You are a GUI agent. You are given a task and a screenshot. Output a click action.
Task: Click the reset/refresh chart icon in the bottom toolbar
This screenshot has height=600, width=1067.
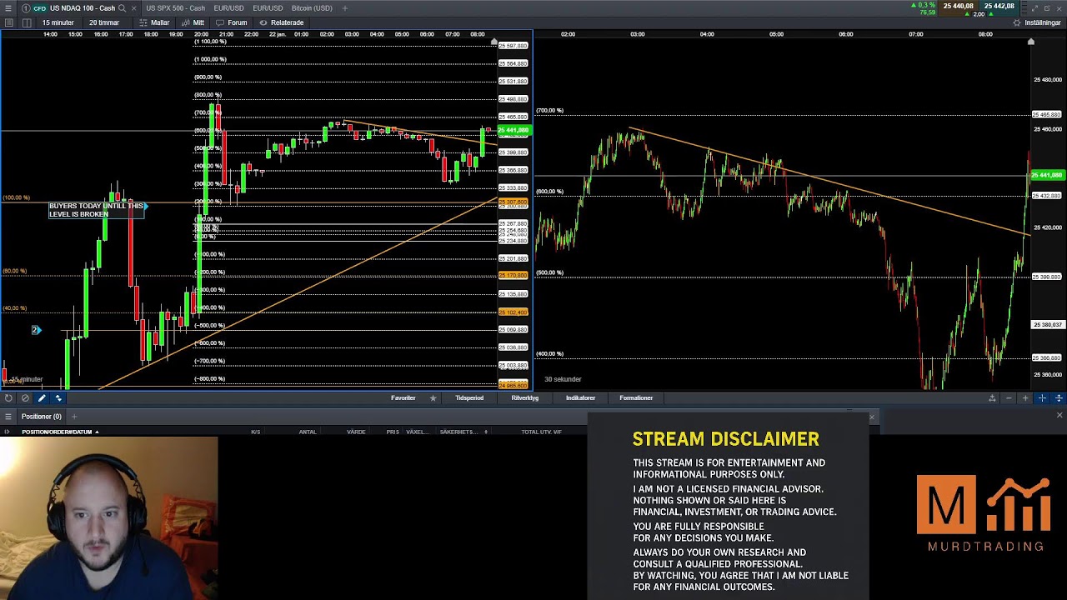pyautogui.click(x=8, y=398)
